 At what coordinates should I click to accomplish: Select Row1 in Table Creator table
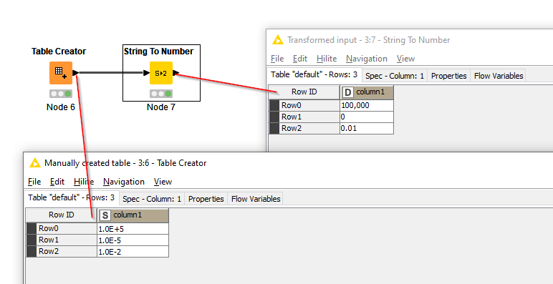[62, 240]
